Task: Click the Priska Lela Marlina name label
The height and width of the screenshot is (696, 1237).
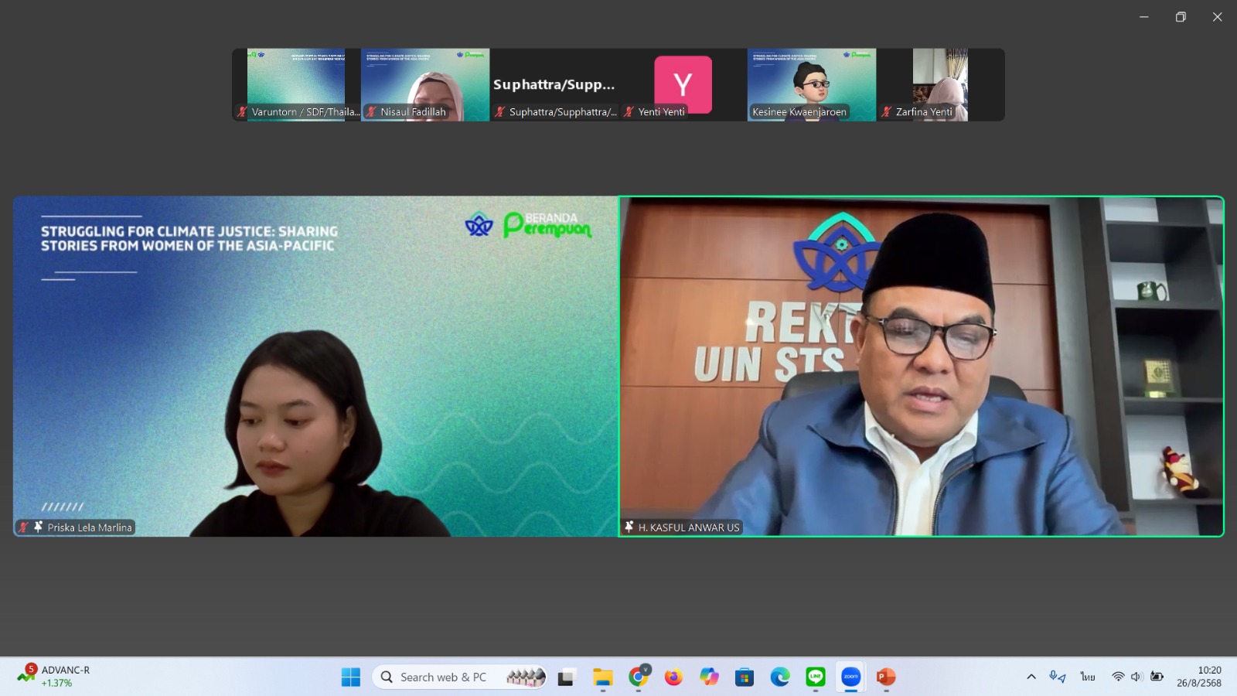Action: pos(90,527)
